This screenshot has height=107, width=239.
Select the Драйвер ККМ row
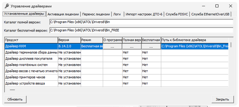(117, 47)
